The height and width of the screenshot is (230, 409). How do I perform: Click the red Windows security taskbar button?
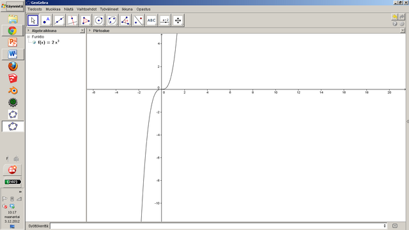click(12, 170)
